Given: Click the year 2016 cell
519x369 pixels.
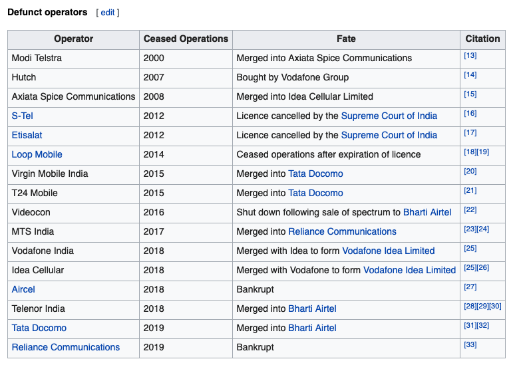Looking at the screenshot, I should (186, 212).
